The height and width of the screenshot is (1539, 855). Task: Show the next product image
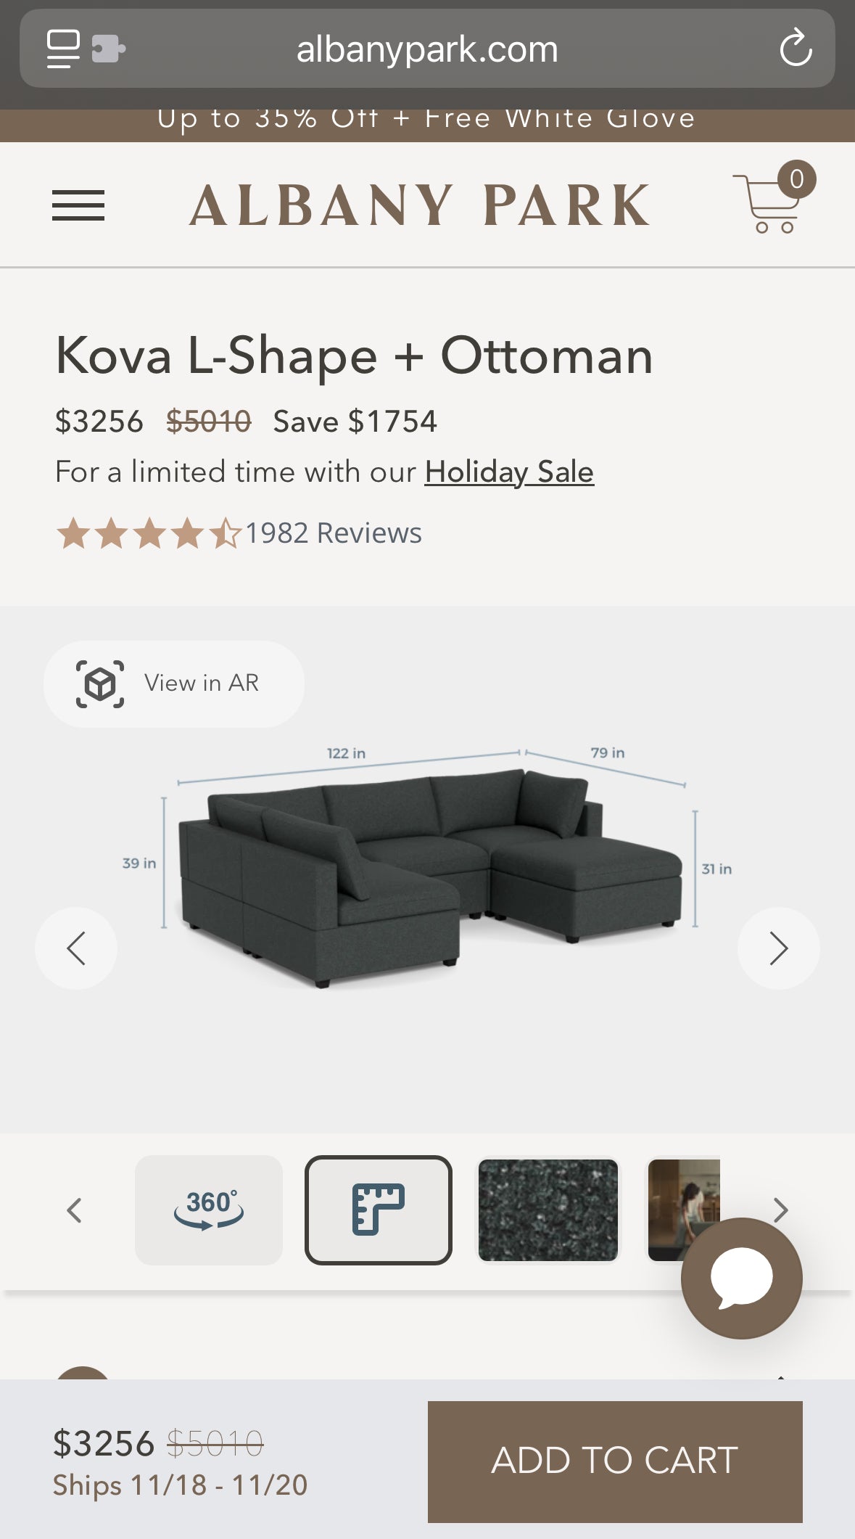coord(778,948)
